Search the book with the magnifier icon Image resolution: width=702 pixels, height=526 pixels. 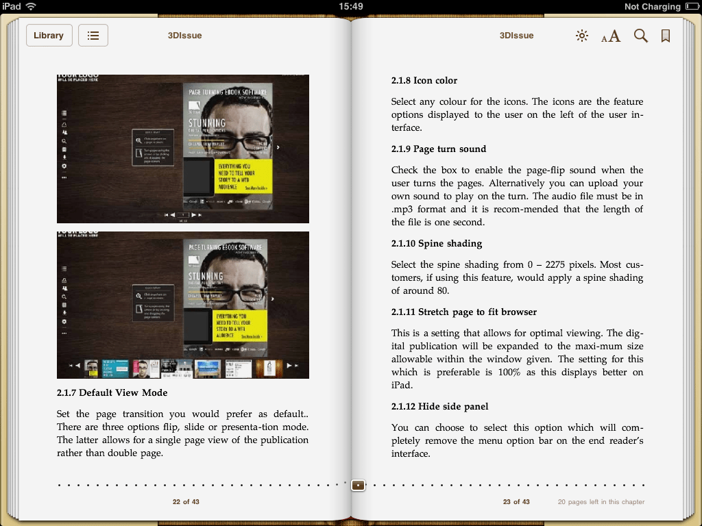click(x=640, y=36)
